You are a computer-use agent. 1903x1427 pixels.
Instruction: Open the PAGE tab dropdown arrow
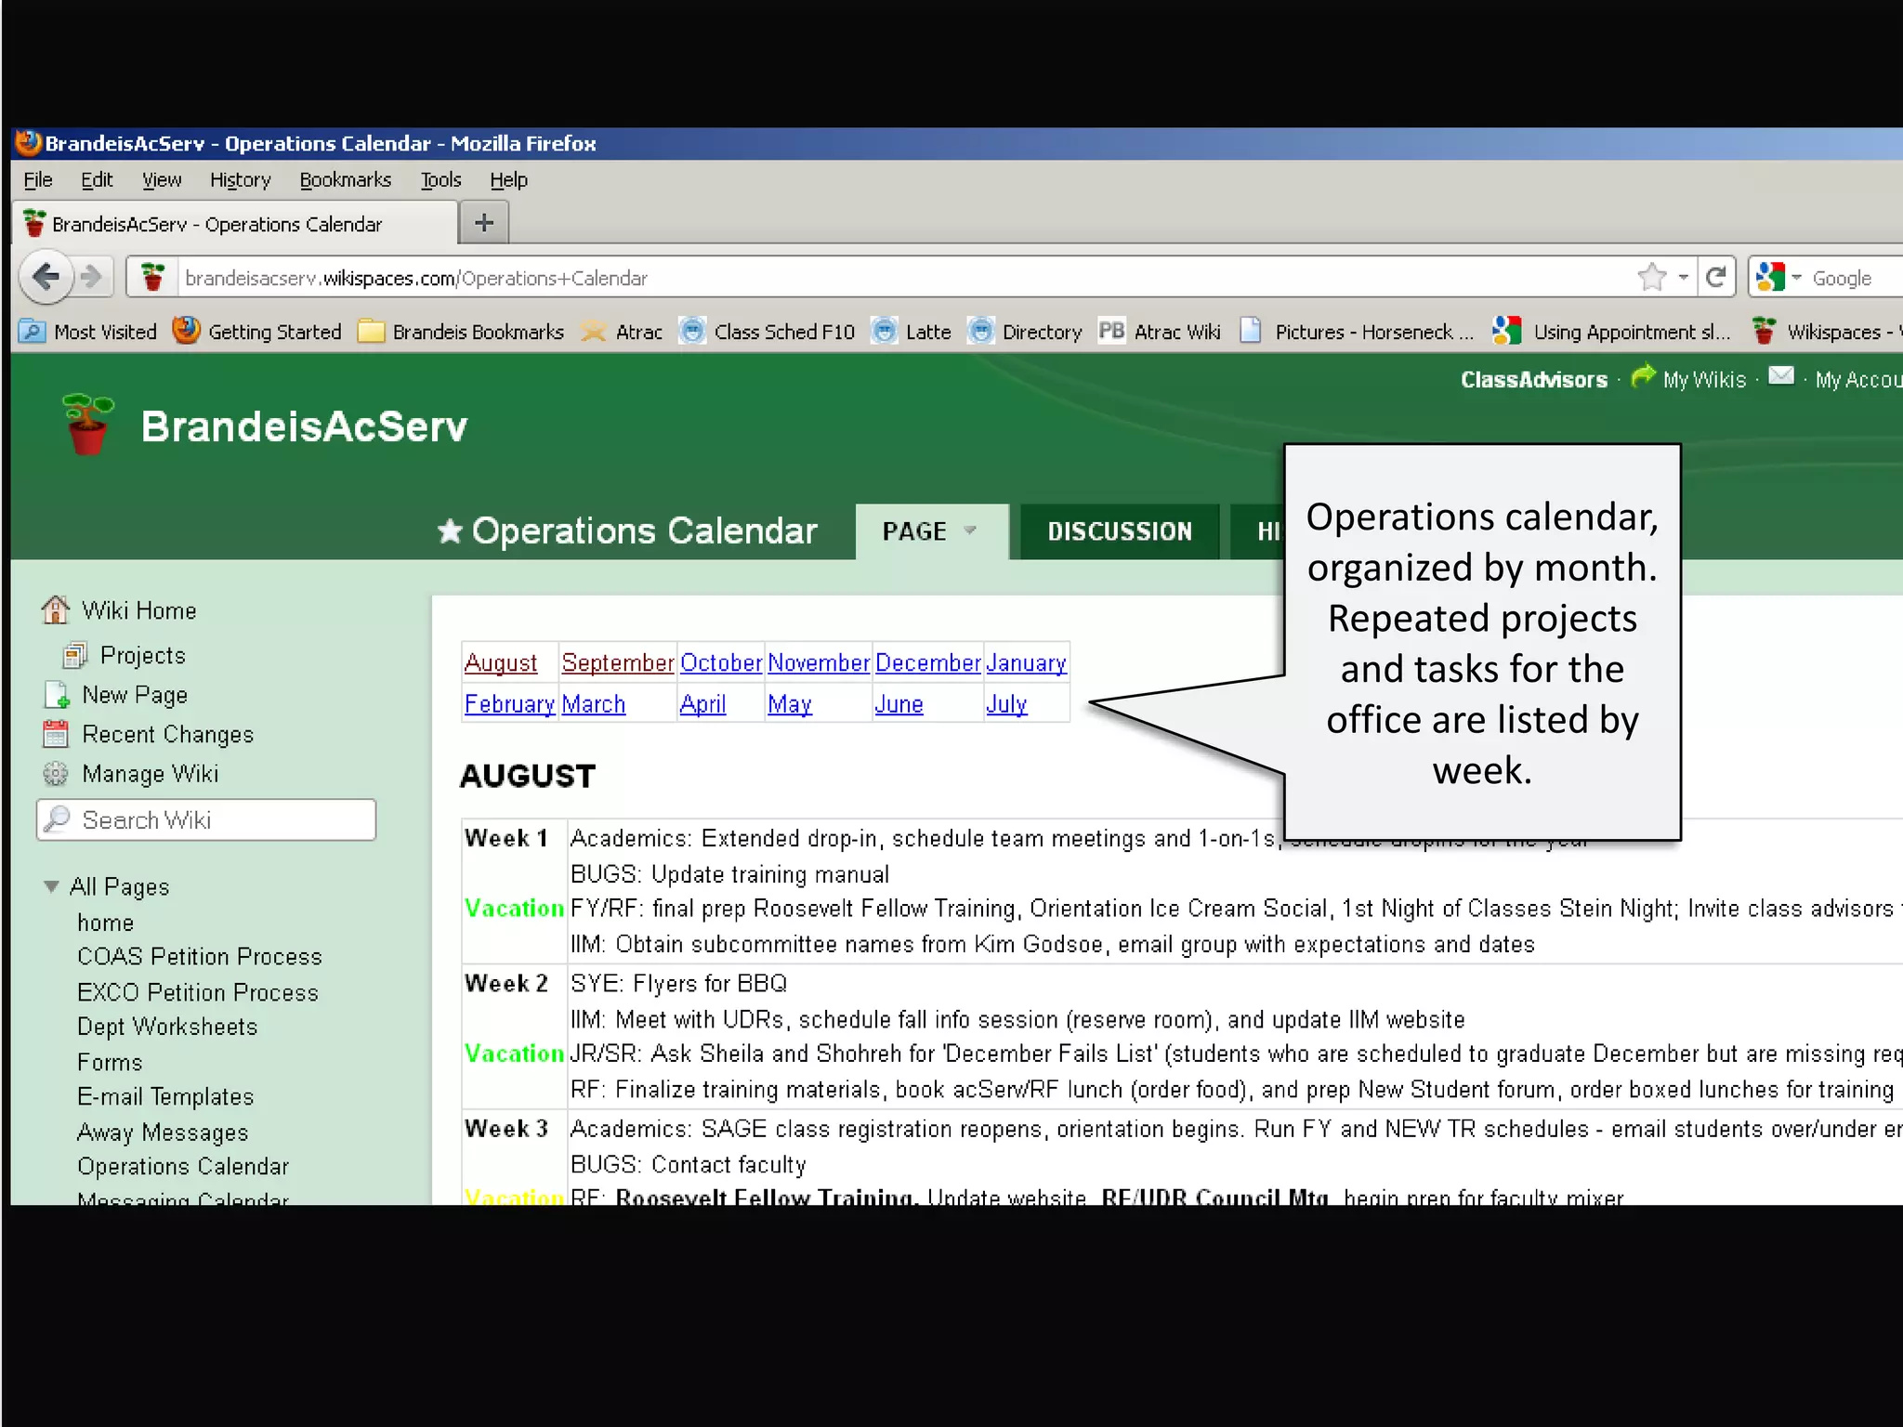(970, 530)
